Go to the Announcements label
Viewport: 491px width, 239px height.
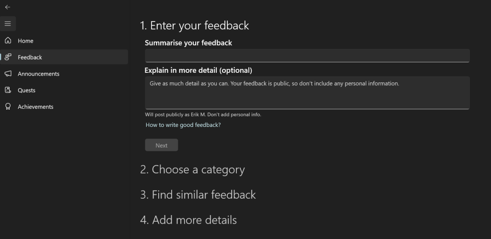[x=38, y=74]
